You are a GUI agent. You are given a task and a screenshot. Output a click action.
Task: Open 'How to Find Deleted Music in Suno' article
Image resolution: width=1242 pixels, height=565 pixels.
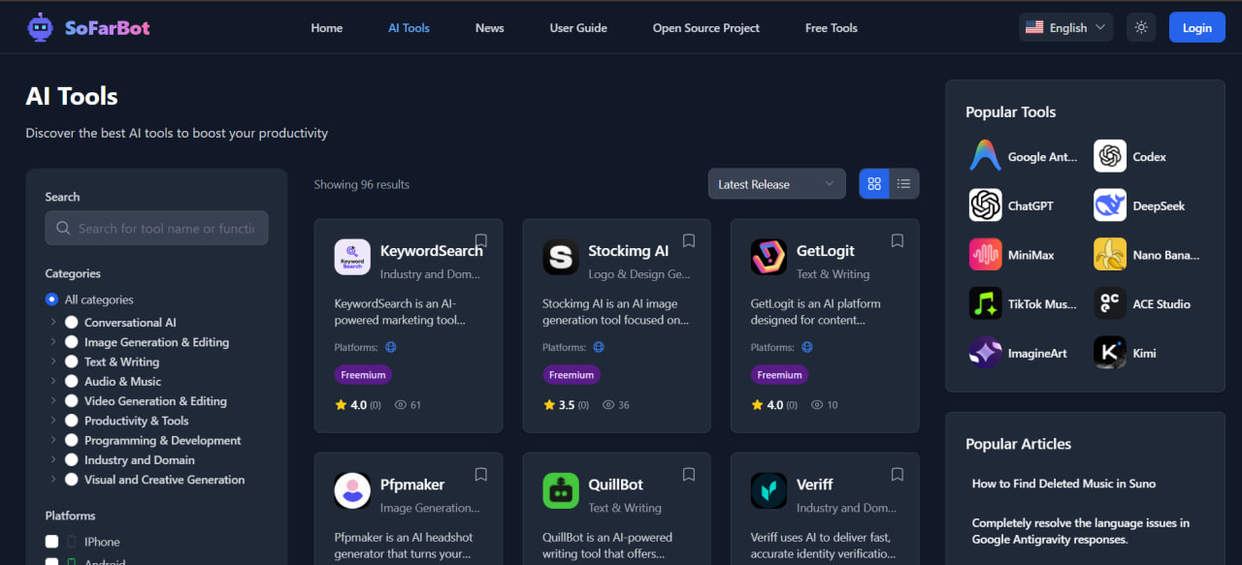pos(1063,484)
